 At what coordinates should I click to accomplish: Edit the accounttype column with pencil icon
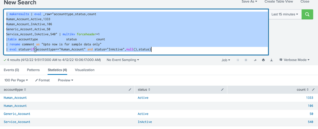130,90
